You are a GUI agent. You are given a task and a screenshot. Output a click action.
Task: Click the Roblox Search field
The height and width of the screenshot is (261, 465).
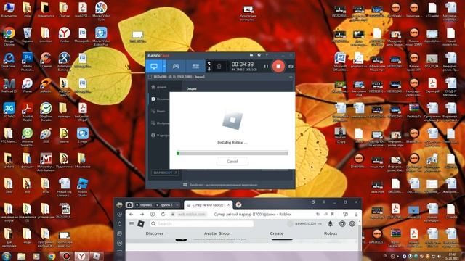202,224
